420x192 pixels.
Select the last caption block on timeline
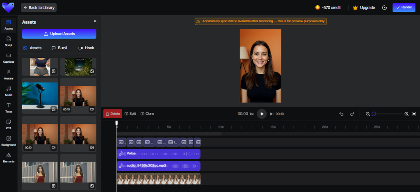point(197,142)
